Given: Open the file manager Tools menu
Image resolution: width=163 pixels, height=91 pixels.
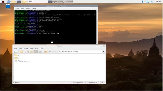Looking at the screenshot, I should [x=42, y=48].
